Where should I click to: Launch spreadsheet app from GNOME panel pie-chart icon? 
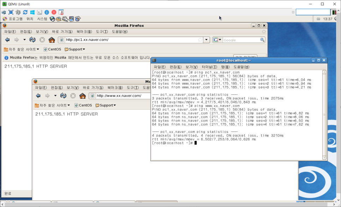click(78, 19)
